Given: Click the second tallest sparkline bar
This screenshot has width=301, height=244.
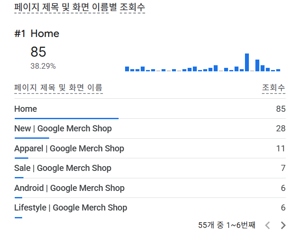Looking at the screenshot, I should (257, 66).
